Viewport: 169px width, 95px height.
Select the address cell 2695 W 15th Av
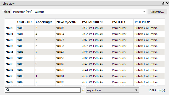coord(96,52)
